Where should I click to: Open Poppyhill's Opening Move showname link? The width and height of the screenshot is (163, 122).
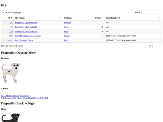coord(26,23)
